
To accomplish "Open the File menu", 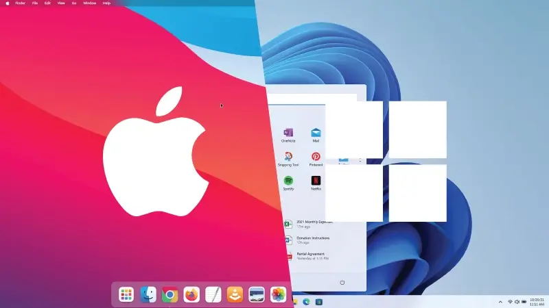I will coord(35,3).
